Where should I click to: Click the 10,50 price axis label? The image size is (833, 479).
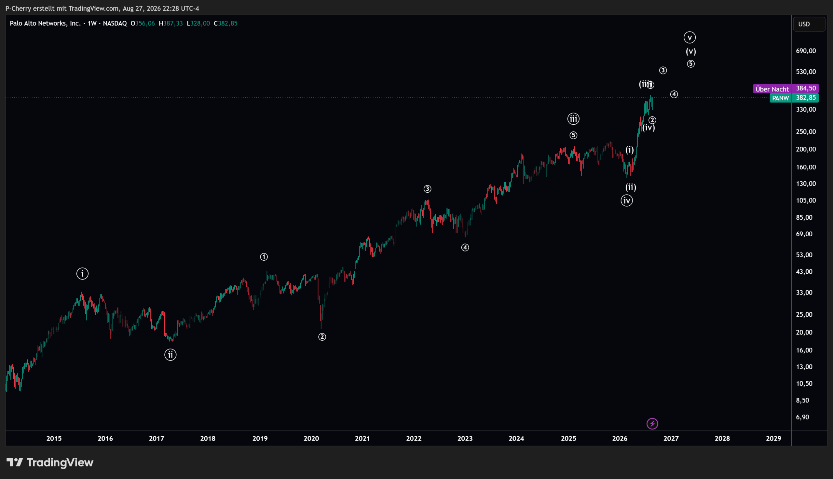pyautogui.click(x=804, y=384)
